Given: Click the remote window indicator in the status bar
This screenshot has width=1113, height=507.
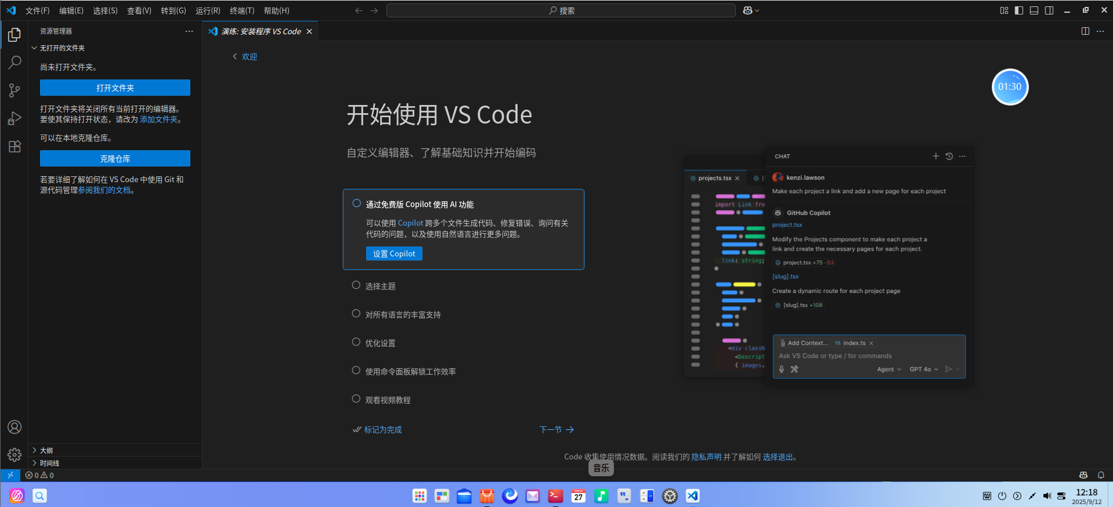Looking at the screenshot, I should [x=10, y=475].
